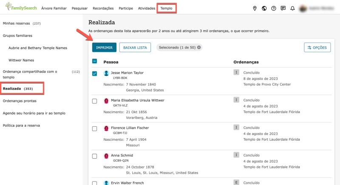Viewport: 340px width, 185px height.
Task: Open Agende seu horário para ir ao templo
Action: (x=34, y=113)
